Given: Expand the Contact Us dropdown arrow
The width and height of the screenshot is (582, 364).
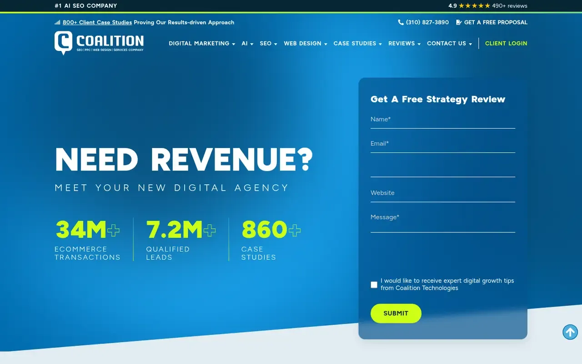Looking at the screenshot, I should pyautogui.click(x=470, y=44).
